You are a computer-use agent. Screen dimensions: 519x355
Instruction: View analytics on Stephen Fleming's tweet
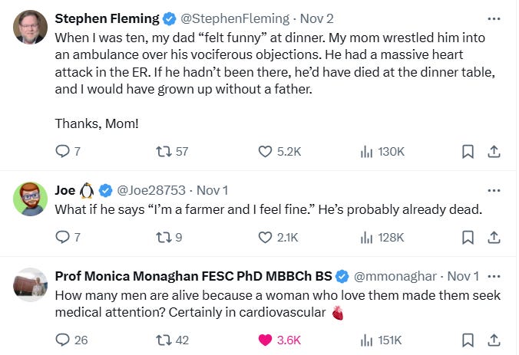pyautogui.click(x=366, y=152)
